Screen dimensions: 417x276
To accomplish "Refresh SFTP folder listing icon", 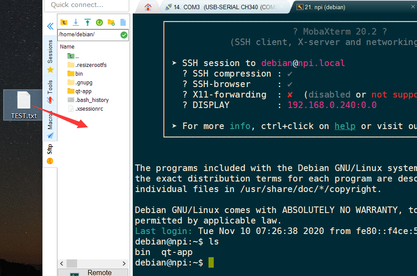I will tap(99, 22).
